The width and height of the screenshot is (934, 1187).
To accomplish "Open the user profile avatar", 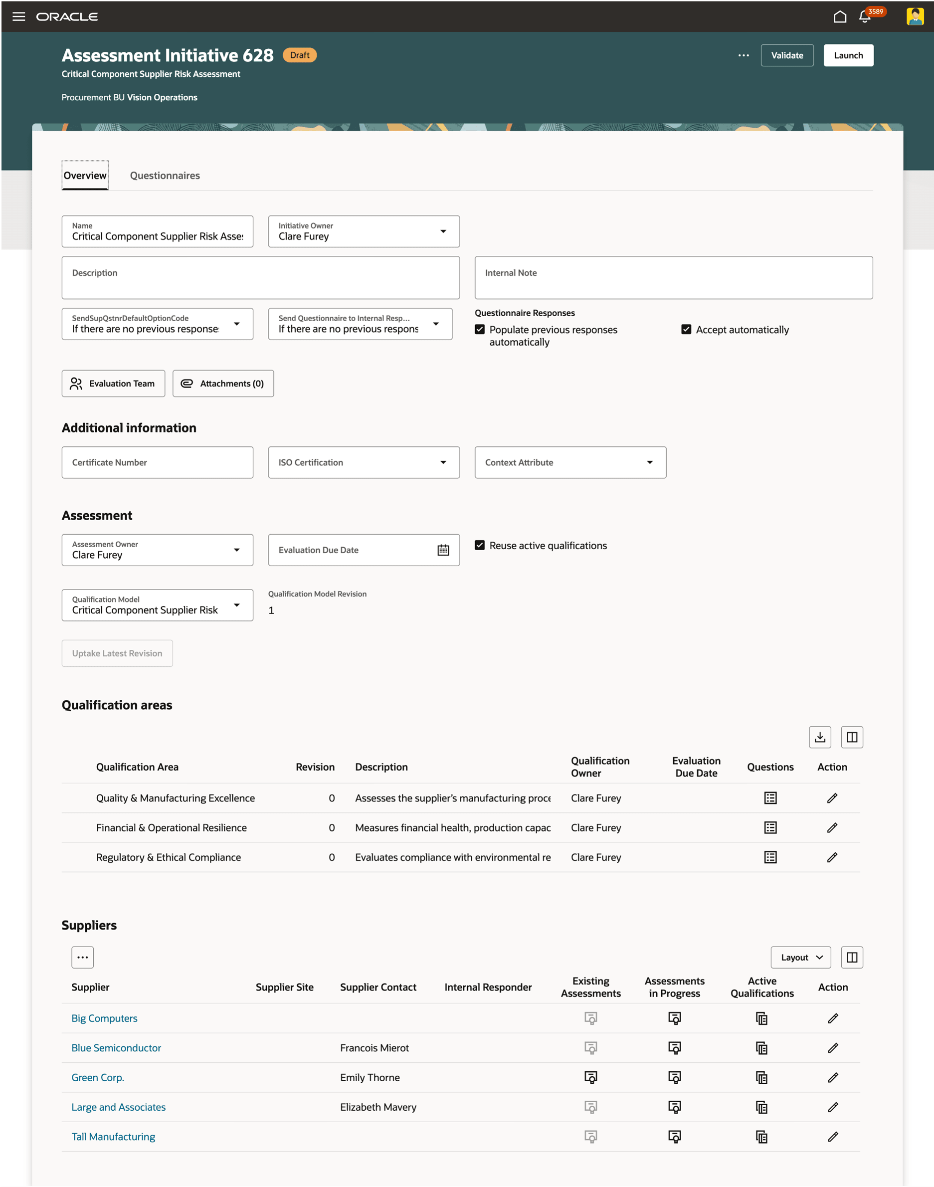I will coord(915,16).
